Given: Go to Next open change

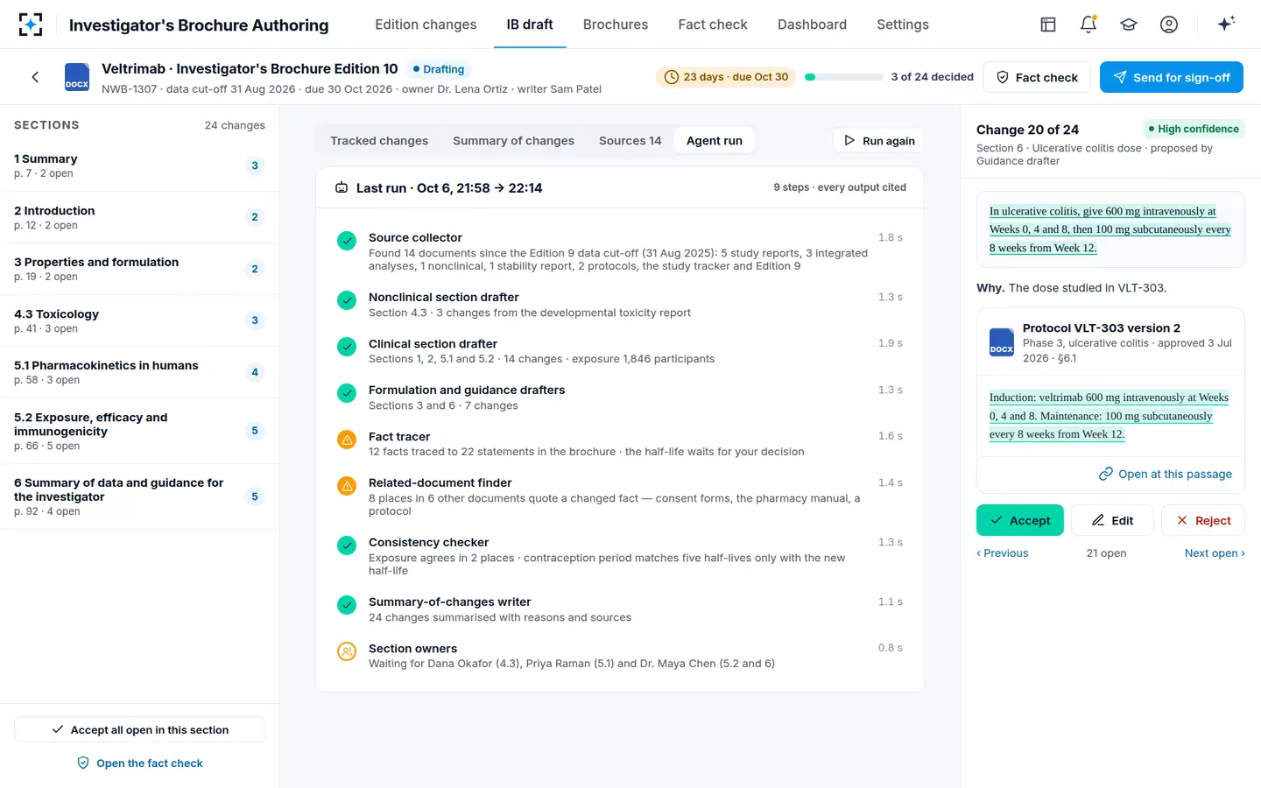Looking at the screenshot, I should (1215, 553).
